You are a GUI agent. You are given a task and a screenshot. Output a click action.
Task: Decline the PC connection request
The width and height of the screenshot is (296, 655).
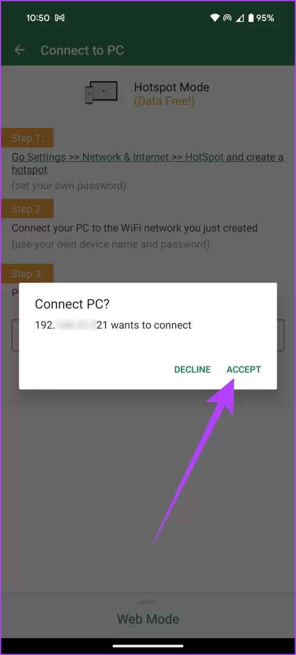[192, 370]
